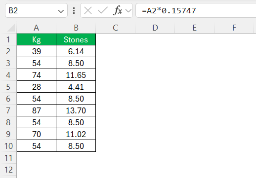
Task: Click the Select All corner triangle
Action: click(x=11, y=28)
